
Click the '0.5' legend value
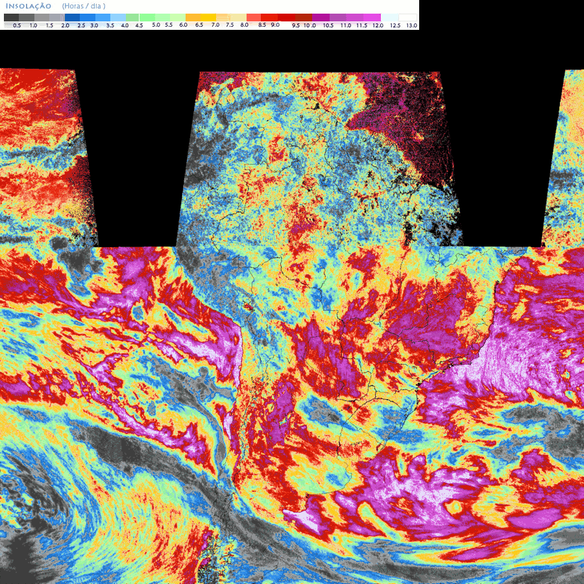tap(17, 25)
